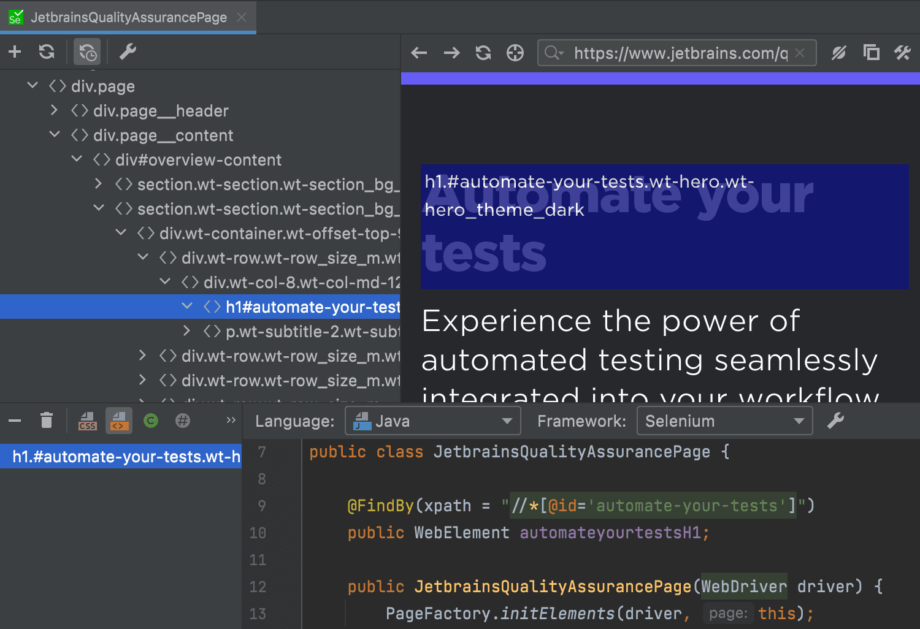Go back in the embedded browser
This screenshot has width=920, height=629.
(x=419, y=53)
